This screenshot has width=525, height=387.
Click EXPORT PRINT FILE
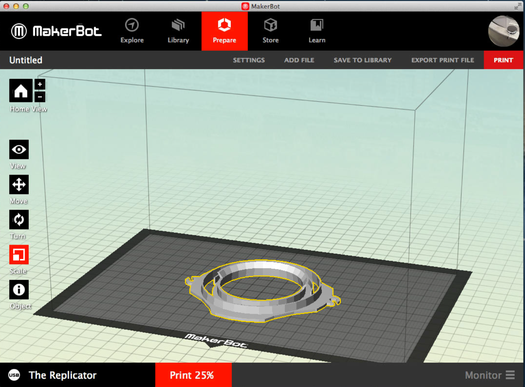coord(443,60)
